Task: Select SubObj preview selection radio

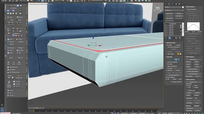Action: [171, 79]
